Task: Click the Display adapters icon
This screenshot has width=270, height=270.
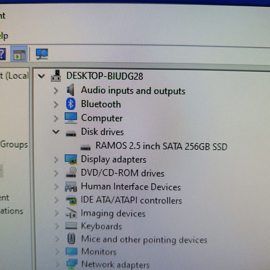Action: pyautogui.click(x=71, y=159)
